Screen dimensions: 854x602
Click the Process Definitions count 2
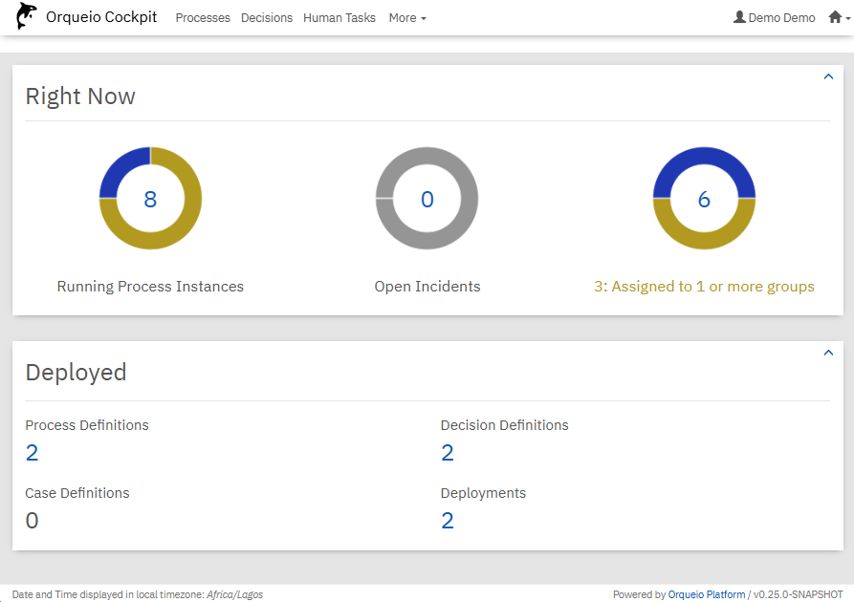point(32,453)
